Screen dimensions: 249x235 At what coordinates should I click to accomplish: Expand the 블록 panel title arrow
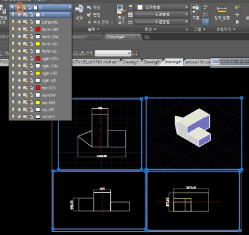coord(98,29)
